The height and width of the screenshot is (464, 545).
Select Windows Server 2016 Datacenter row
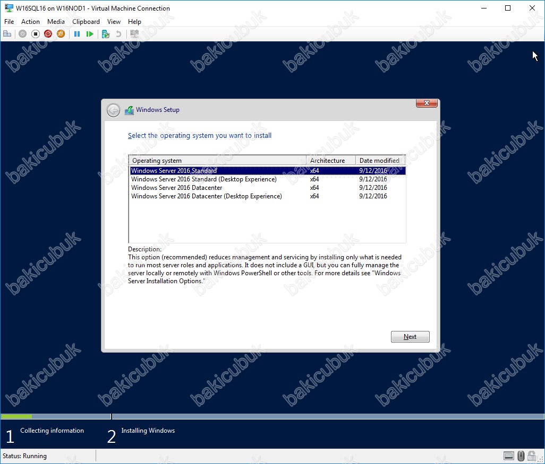[268, 187]
